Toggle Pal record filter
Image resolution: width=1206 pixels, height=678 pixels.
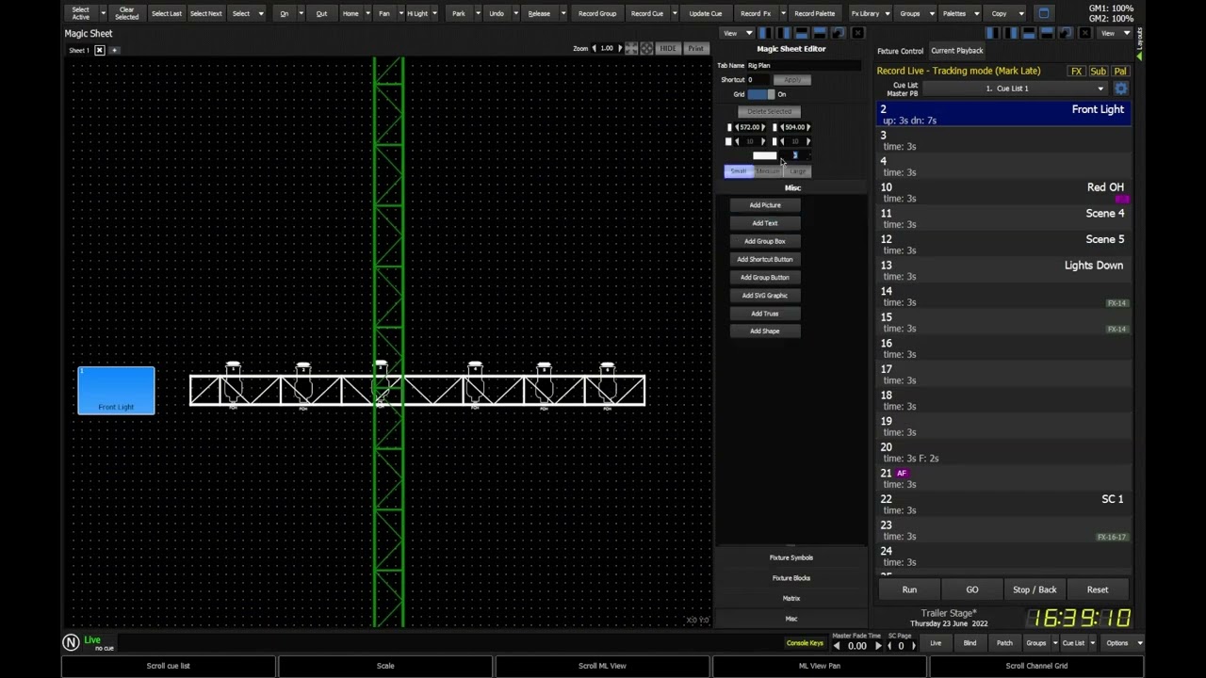coord(1119,72)
